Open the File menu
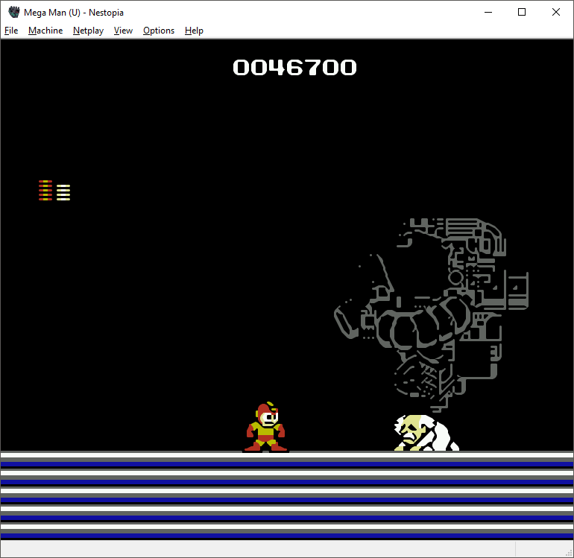The image size is (574, 558). (11, 31)
